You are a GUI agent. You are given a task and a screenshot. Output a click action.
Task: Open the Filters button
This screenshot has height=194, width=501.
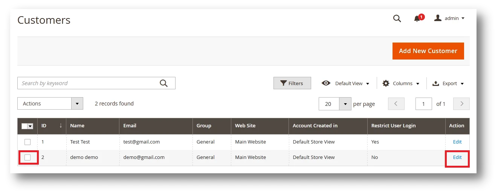coord(292,83)
